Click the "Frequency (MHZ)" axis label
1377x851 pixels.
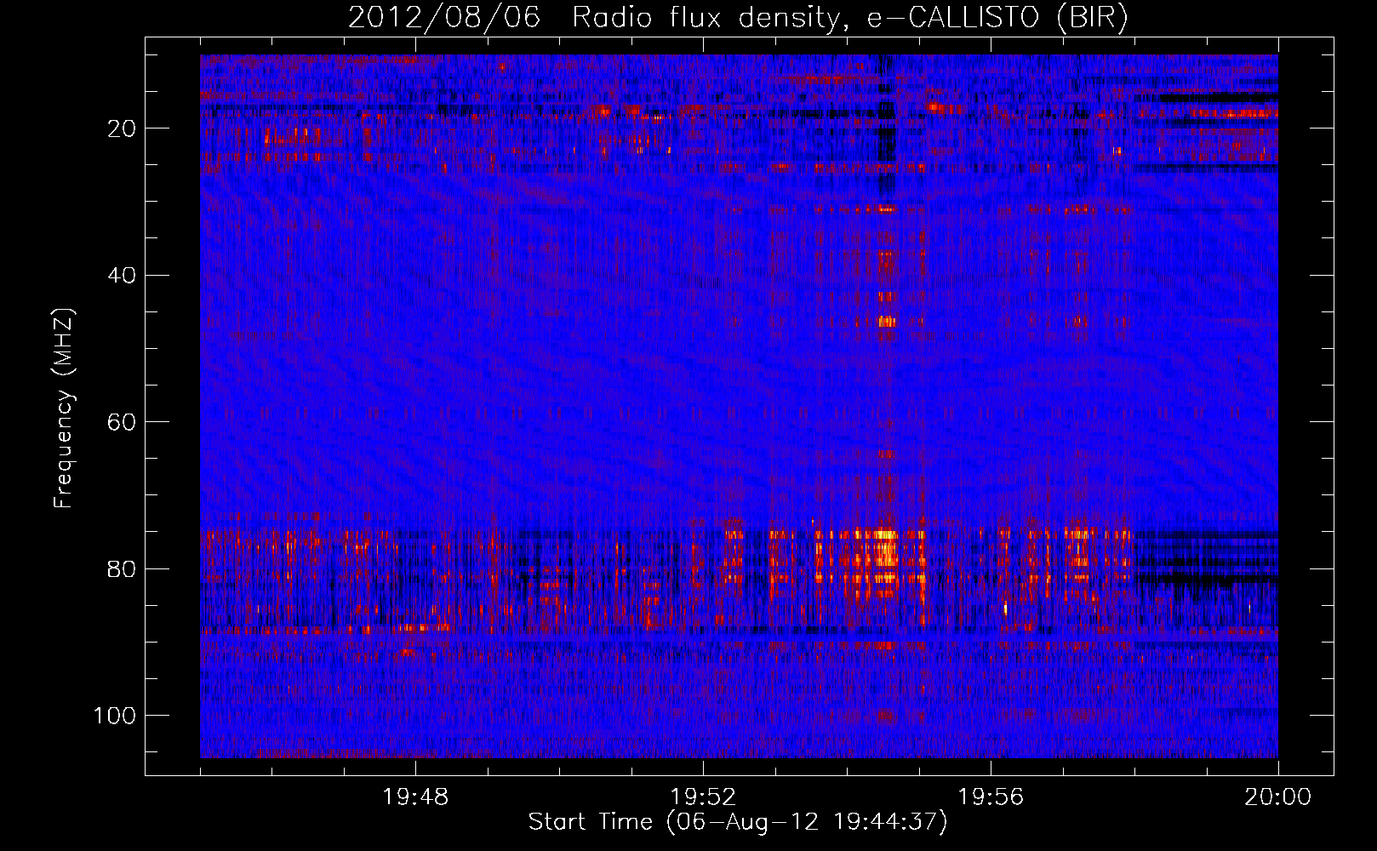(64, 408)
